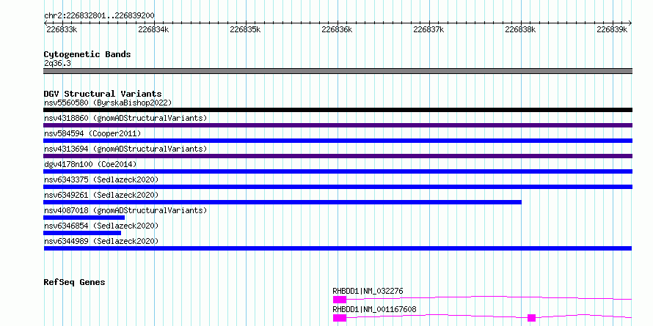Open gene label RHBDD1|NM_001167608
The height and width of the screenshot is (326, 653).
click(374, 309)
